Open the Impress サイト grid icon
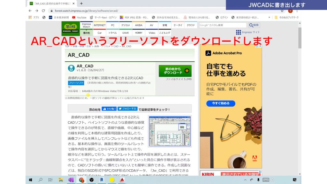The width and height of the screenshot is (327, 184). coord(238,32)
